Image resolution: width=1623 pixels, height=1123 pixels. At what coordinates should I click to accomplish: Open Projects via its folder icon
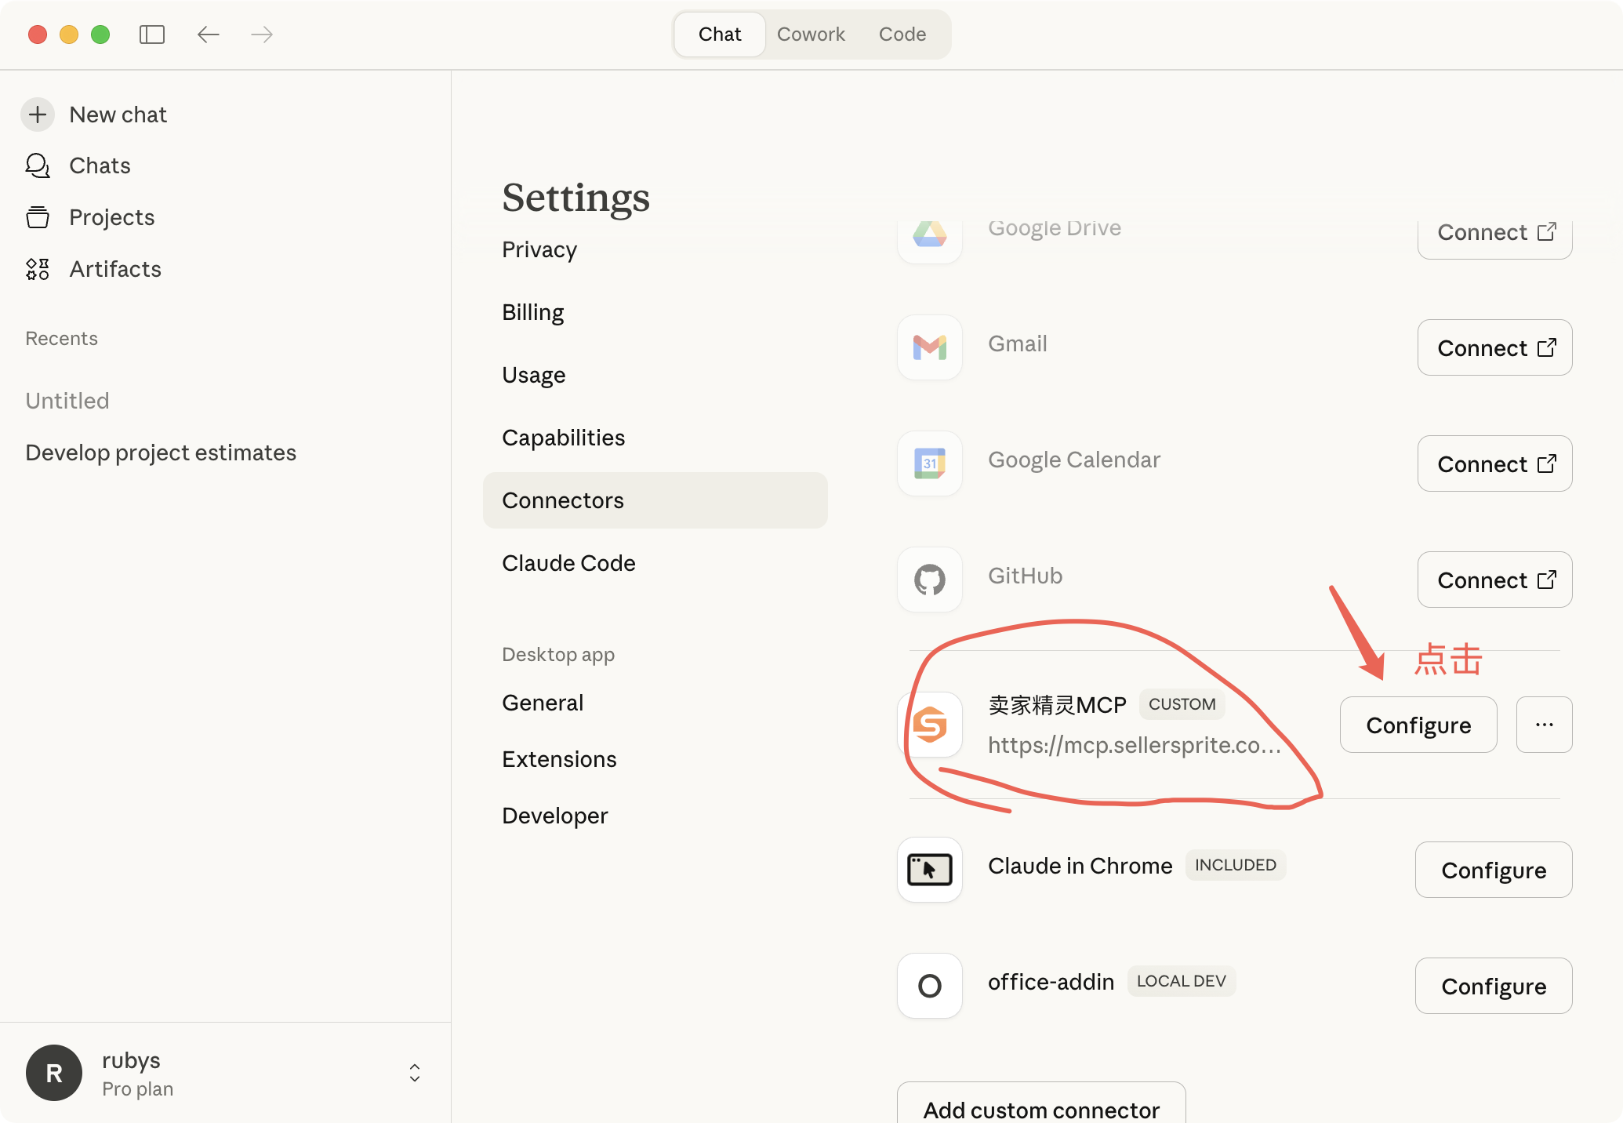(38, 217)
